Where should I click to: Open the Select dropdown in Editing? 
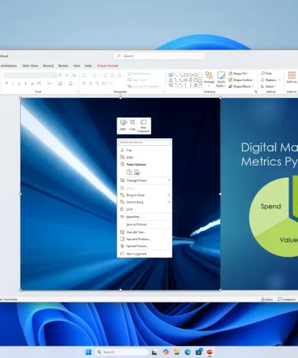(x=268, y=86)
